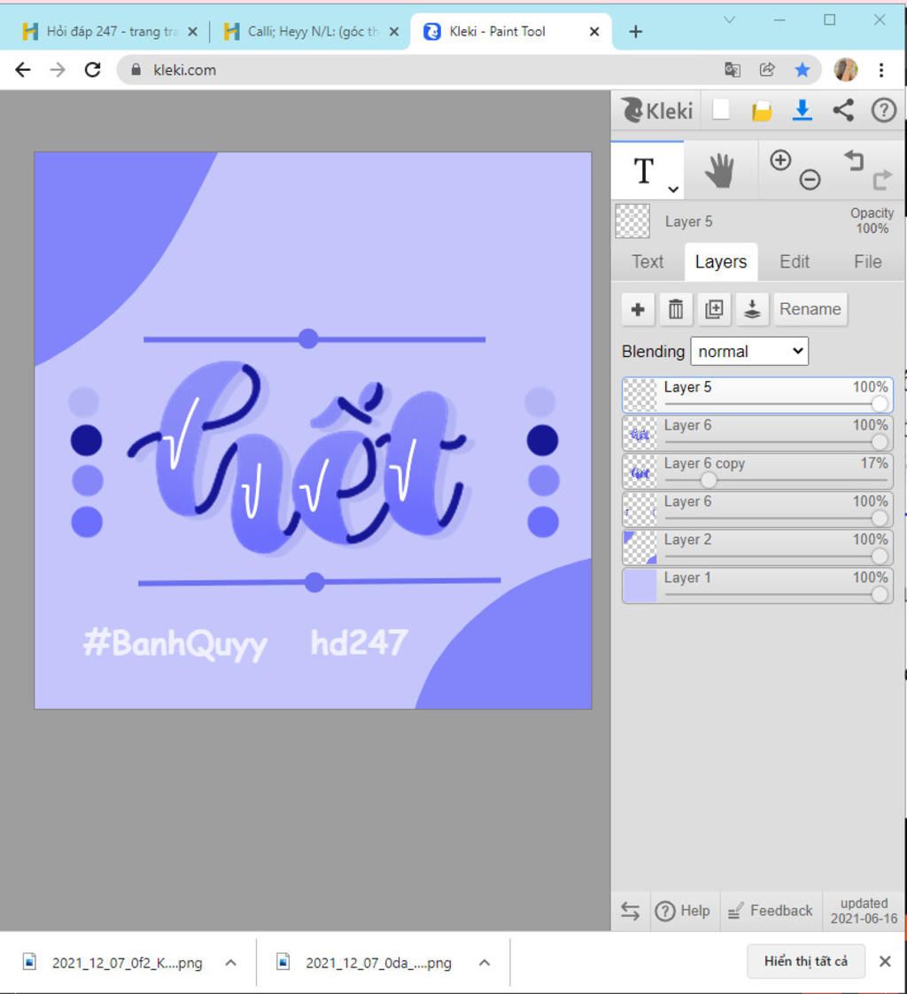Rename the selected layer
This screenshot has height=994, width=907.
pyautogui.click(x=810, y=309)
